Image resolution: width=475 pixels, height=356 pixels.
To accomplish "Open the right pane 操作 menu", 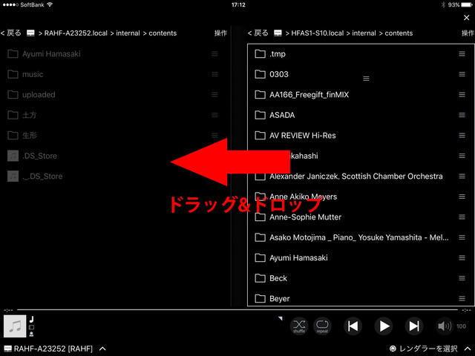I will tap(464, 33).
